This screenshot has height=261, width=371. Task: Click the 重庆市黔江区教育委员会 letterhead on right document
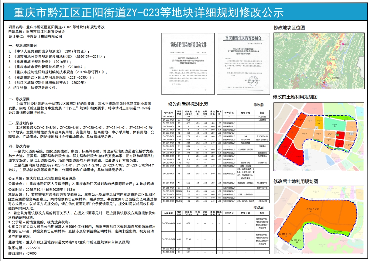(x=243, y=38)
